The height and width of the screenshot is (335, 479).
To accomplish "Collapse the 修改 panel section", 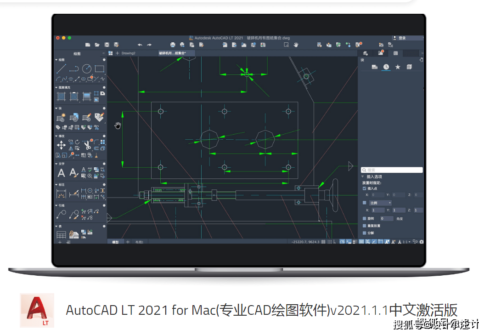I will click(56, 136).
